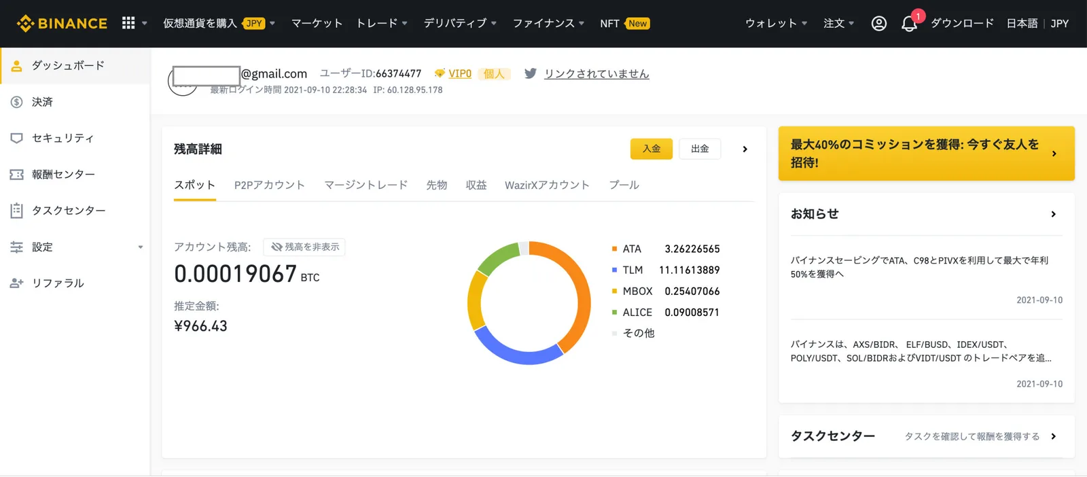Image resolution: width=1087 pixels, height=477 pixels.
Task: Click the user avatar circle
Action: [182, 82]
